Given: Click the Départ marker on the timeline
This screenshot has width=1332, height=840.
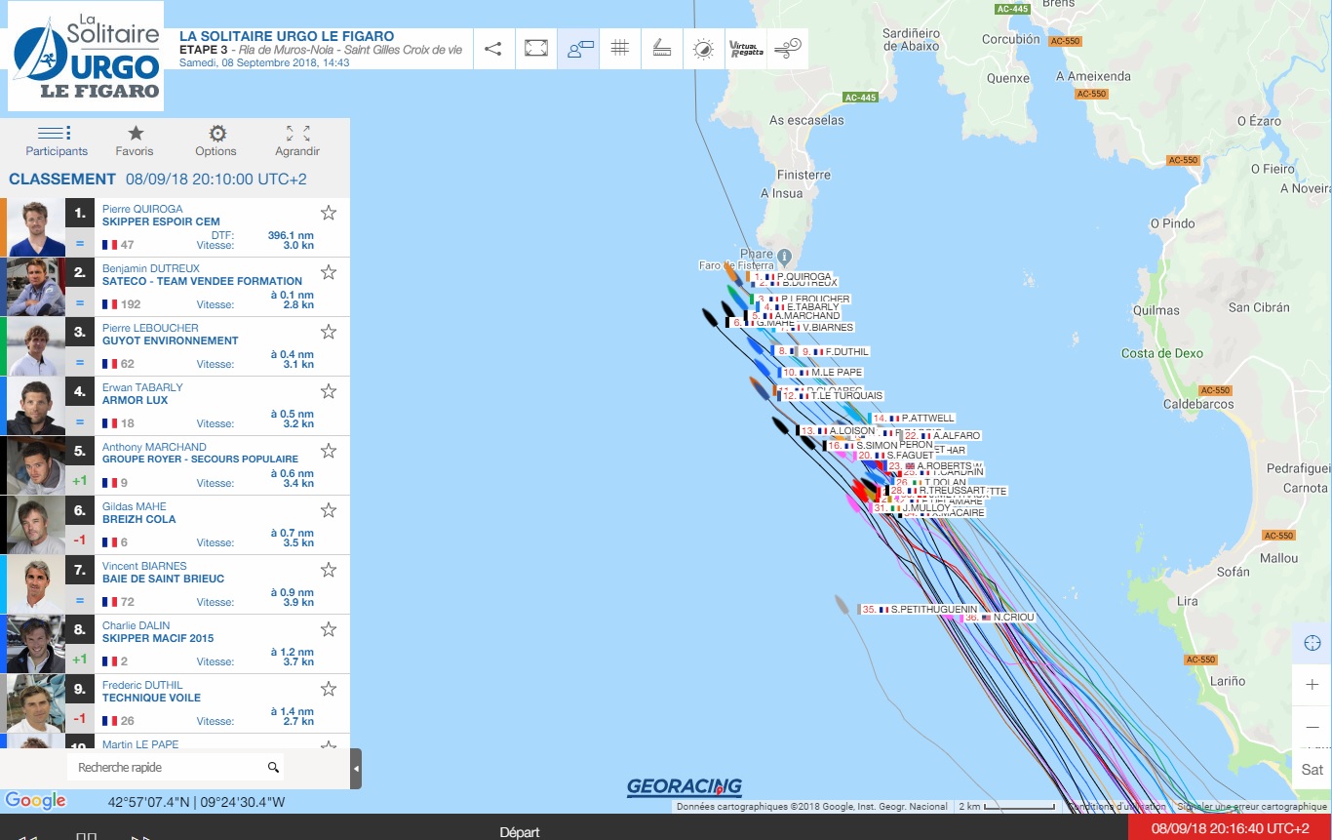Looking at the screenshot, I should click(519, 832).
